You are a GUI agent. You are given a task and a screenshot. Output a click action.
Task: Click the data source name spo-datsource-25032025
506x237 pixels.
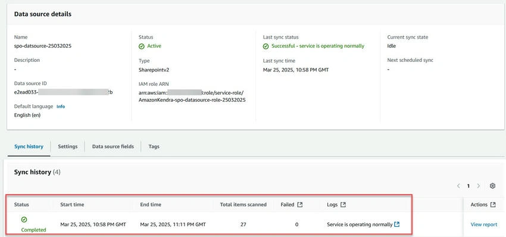[x=43, y=46]
